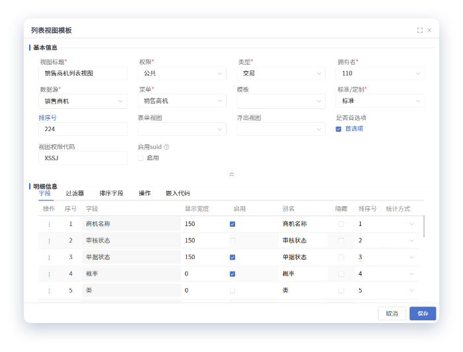Click the 保存 button
The height and width of the screenshot is (352, 463).
click(x=422, y=314)
